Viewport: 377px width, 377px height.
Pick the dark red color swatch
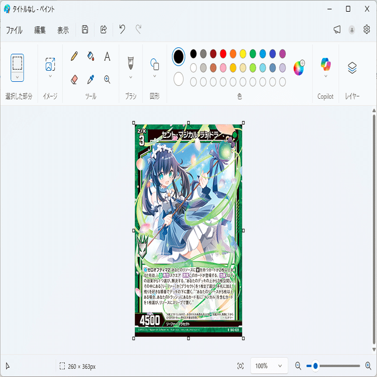click(x=213, y=54)
